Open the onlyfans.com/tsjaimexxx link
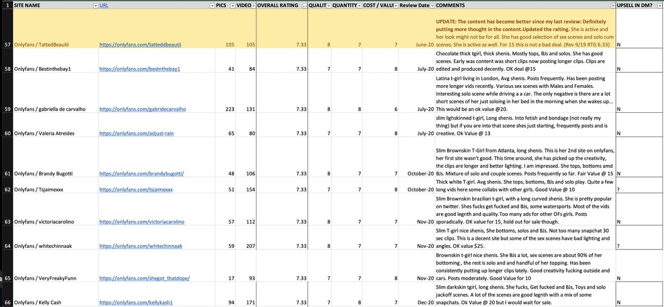The image size is (664, 307). [x=136, y=189]
